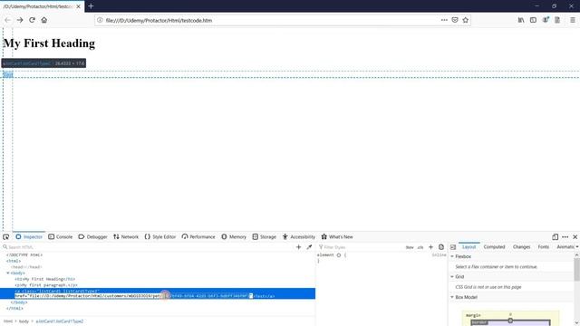Close the testcode browser tab

click(x=79, y=6)
